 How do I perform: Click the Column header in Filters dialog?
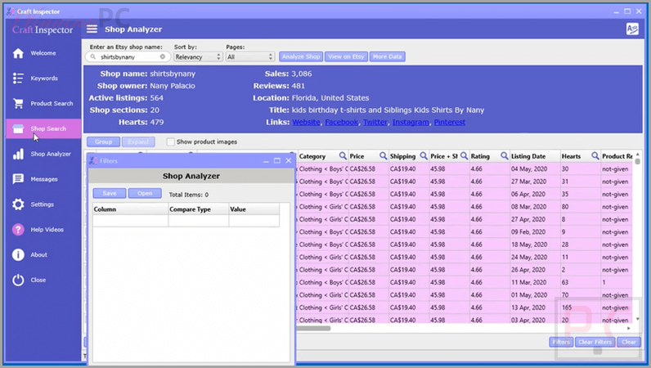[130, 209]
